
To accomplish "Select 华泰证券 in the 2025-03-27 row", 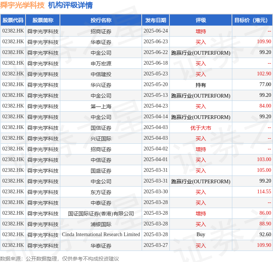I will tap(101, 246).
